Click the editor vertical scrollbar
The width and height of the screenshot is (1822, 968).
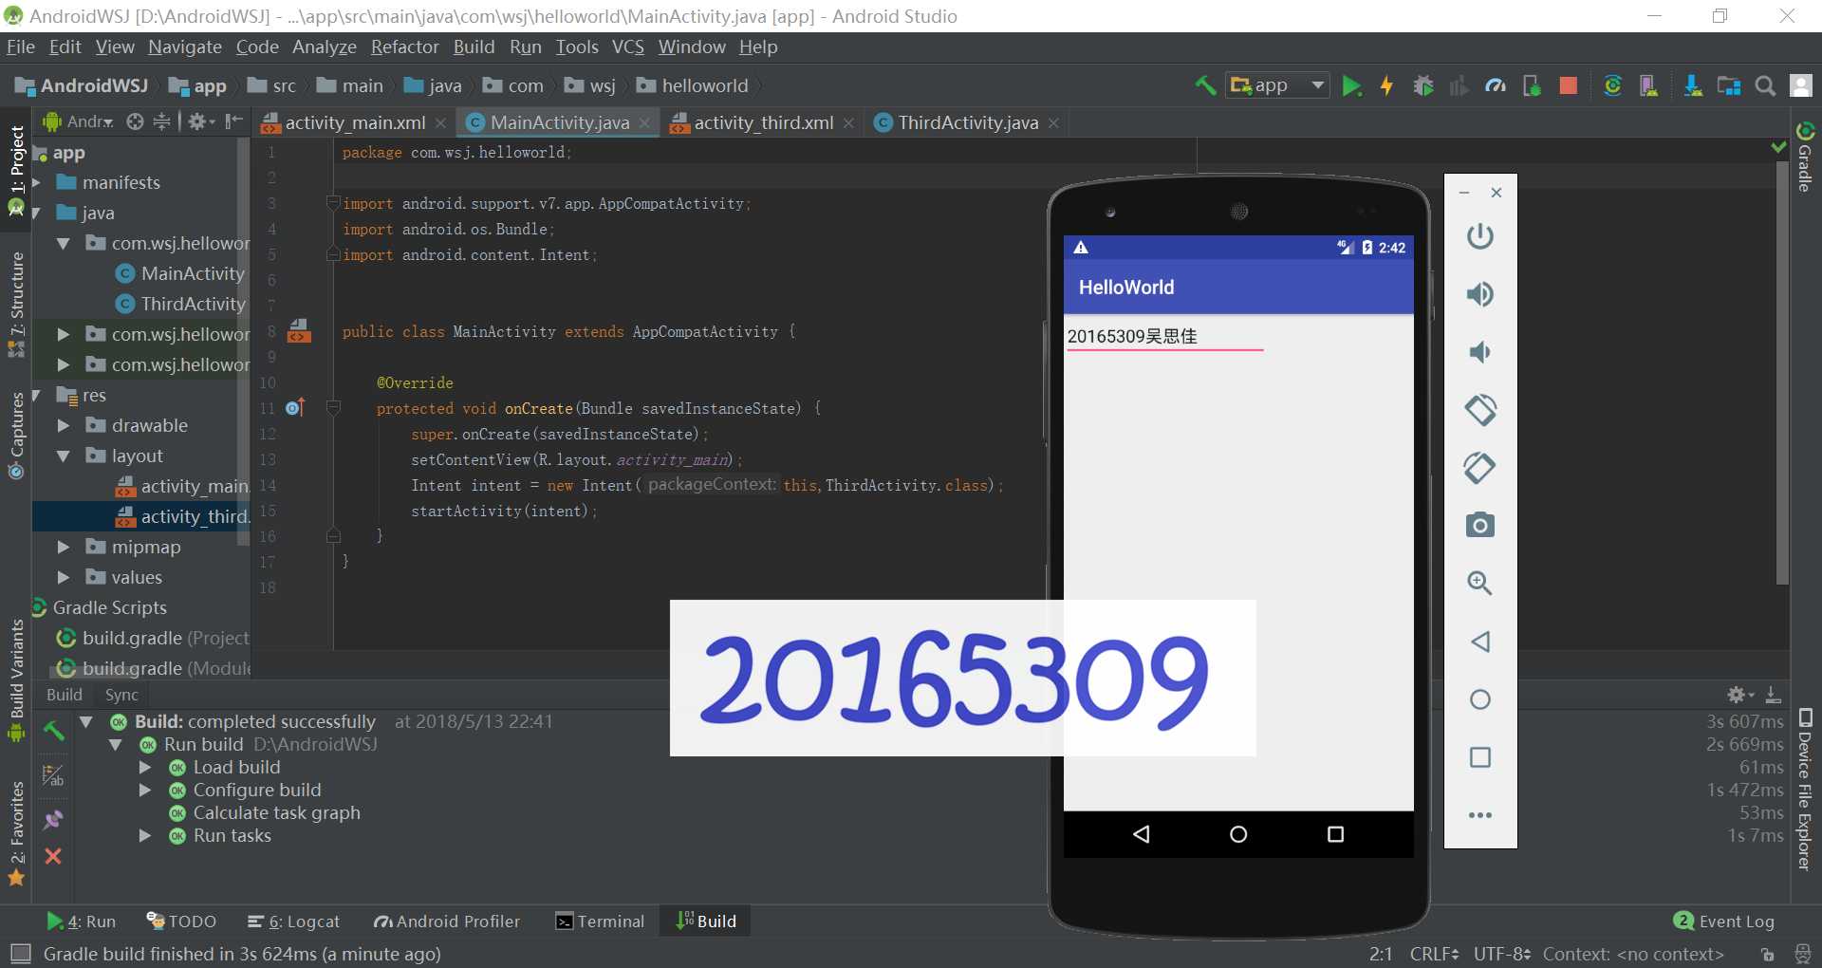click(x=1782, y=370)
